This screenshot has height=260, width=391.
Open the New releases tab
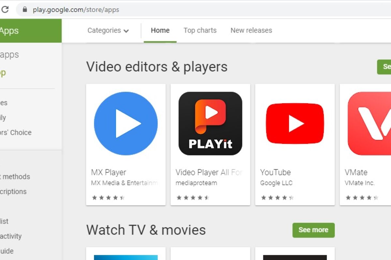coord(251,31)
